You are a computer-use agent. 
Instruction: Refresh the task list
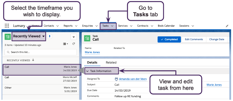(x=74, y=44)
